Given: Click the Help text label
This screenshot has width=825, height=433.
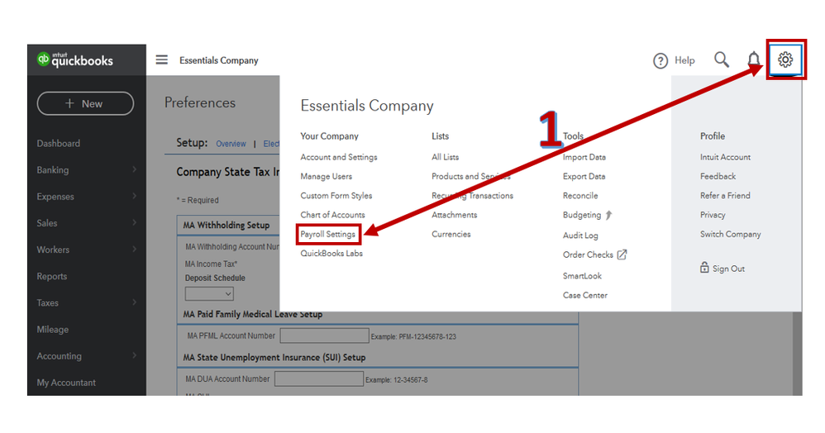Looking at the screenshot, I should (x=684, y=60).
